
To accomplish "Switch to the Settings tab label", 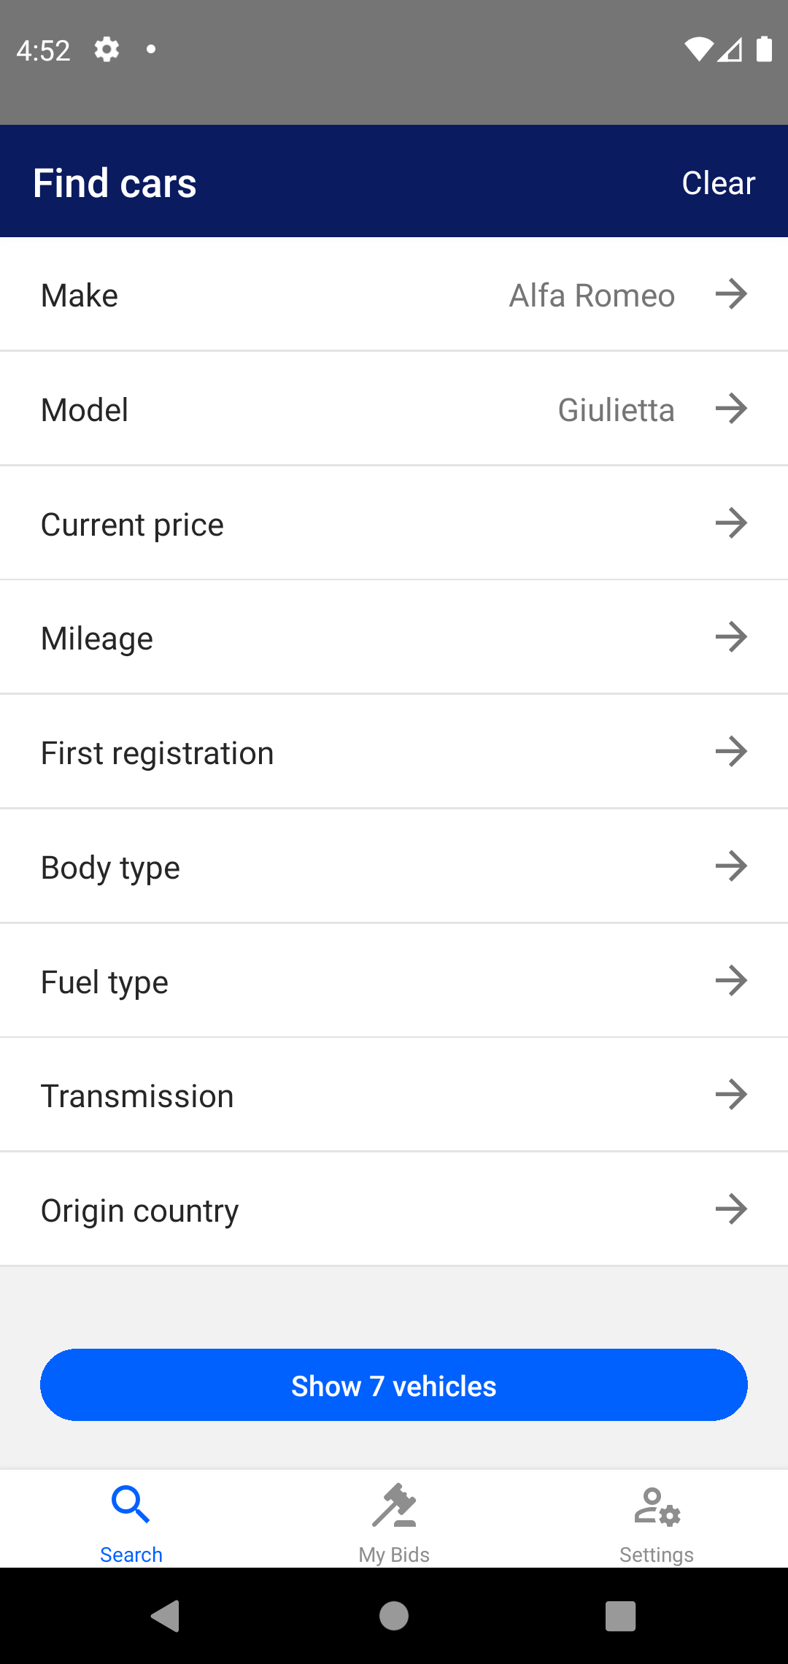I will (657, 1555).
